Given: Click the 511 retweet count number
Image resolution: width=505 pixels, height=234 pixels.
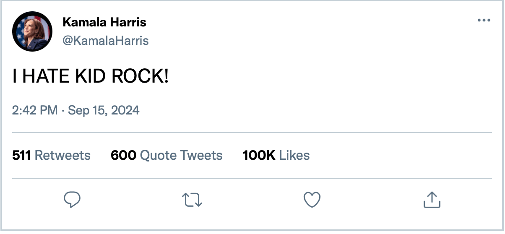Looking at the screenshot, I should [21, 156].
